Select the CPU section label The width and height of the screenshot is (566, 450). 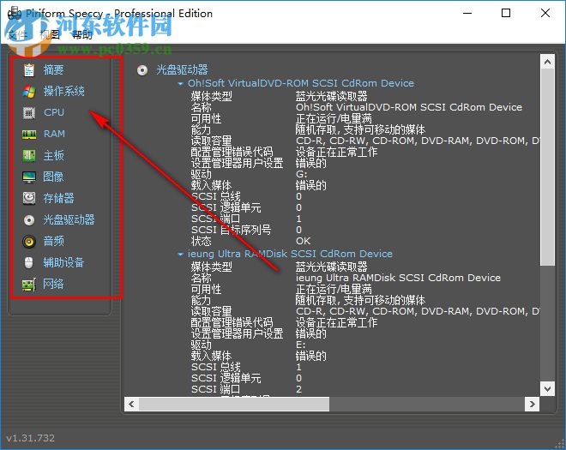pyautogui.click(x=54, y=112)
